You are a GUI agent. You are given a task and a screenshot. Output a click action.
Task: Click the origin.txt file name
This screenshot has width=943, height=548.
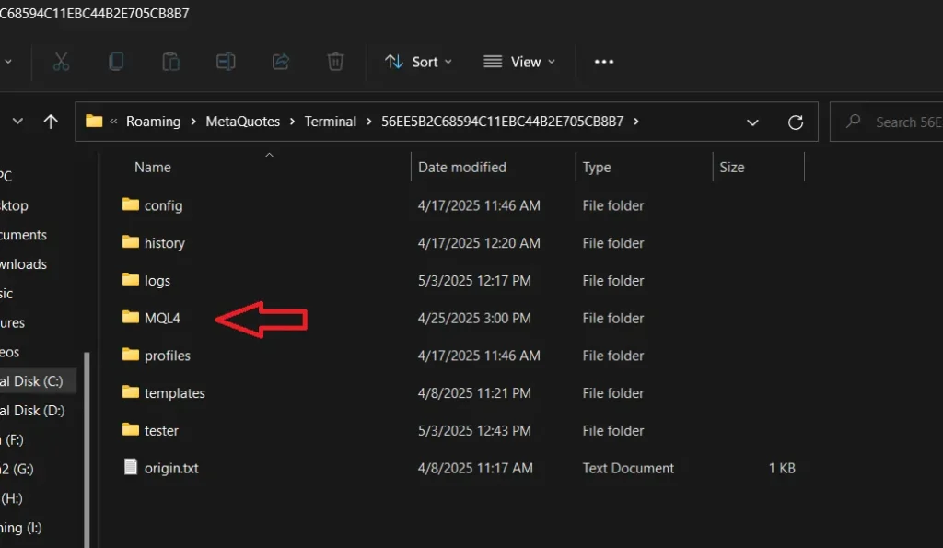click(x=171, y=468)
